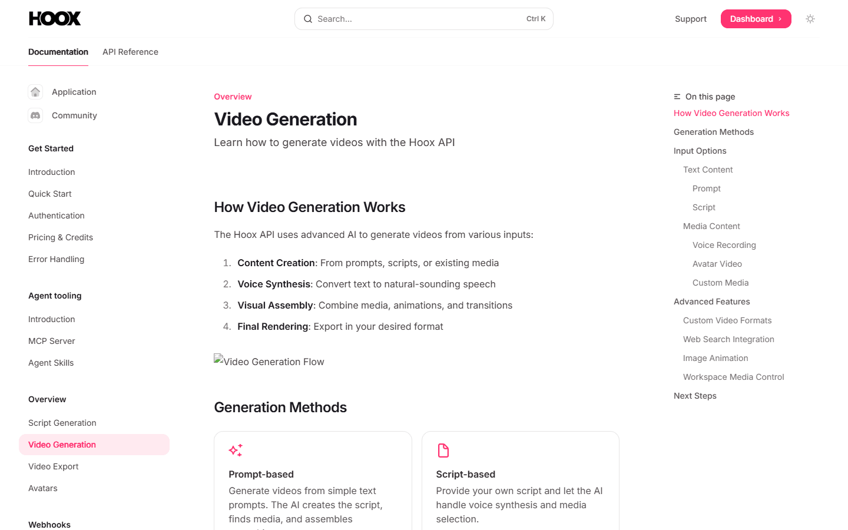Jump to Workspace Media Control section
The image size is (848, 530).
[x=734, y=377]
